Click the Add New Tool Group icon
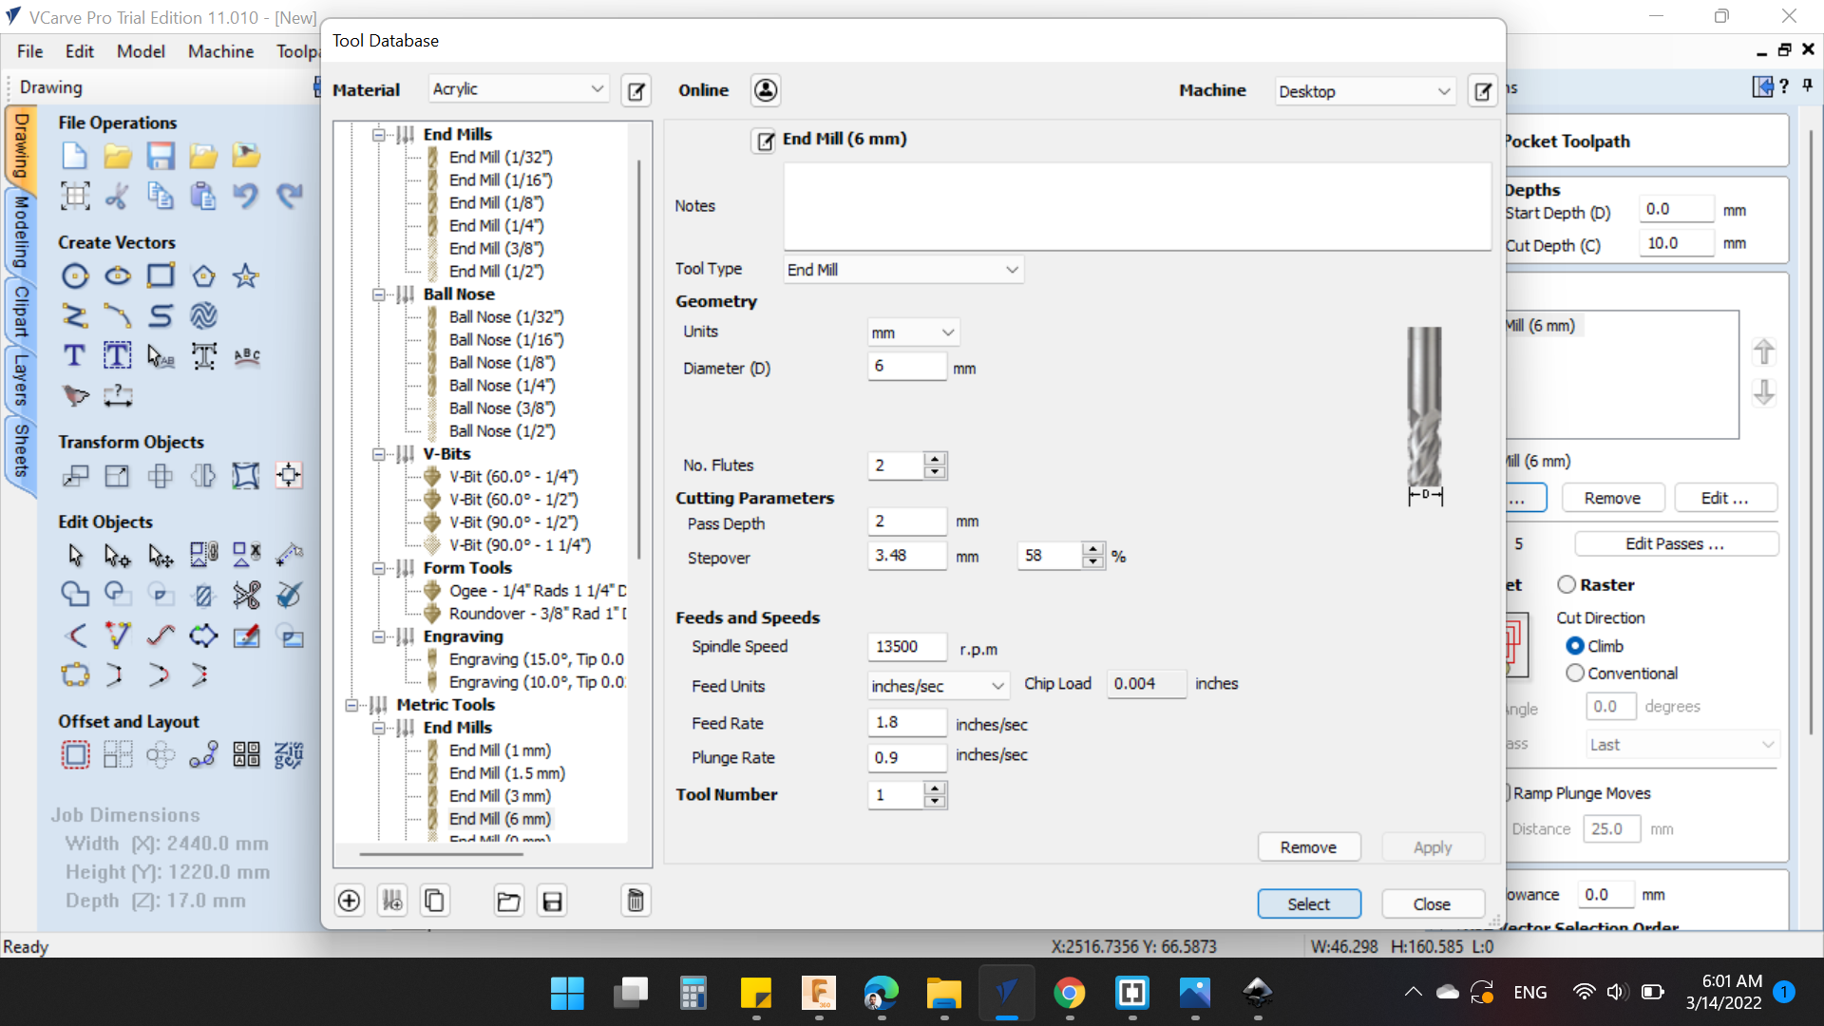 tap(392, 901)
